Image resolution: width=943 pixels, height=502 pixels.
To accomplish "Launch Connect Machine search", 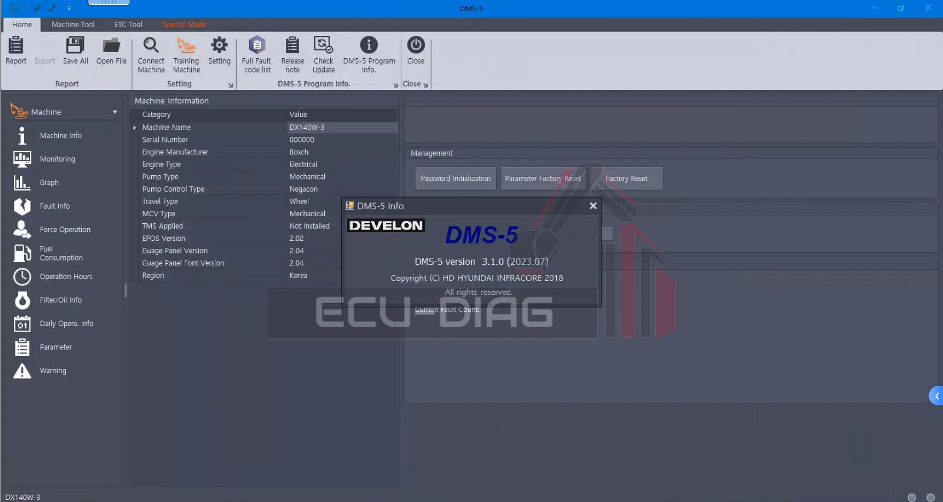I will [151, 55].
